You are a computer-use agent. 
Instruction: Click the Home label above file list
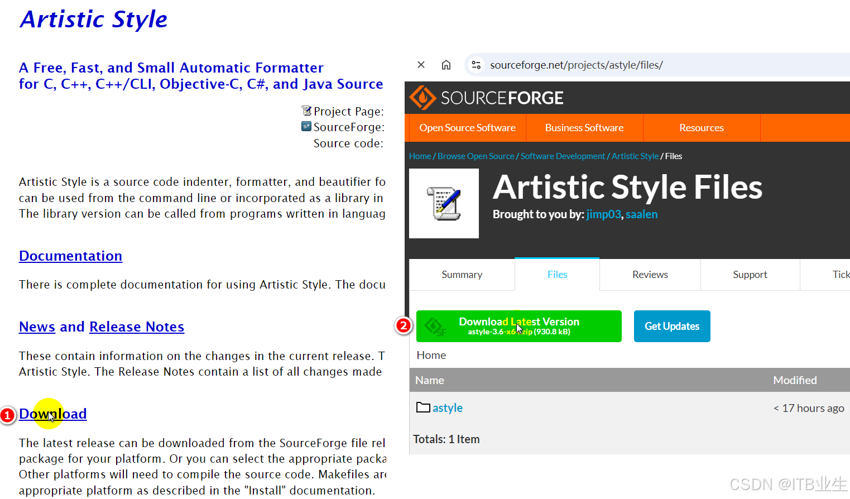(x=431, y=355)
